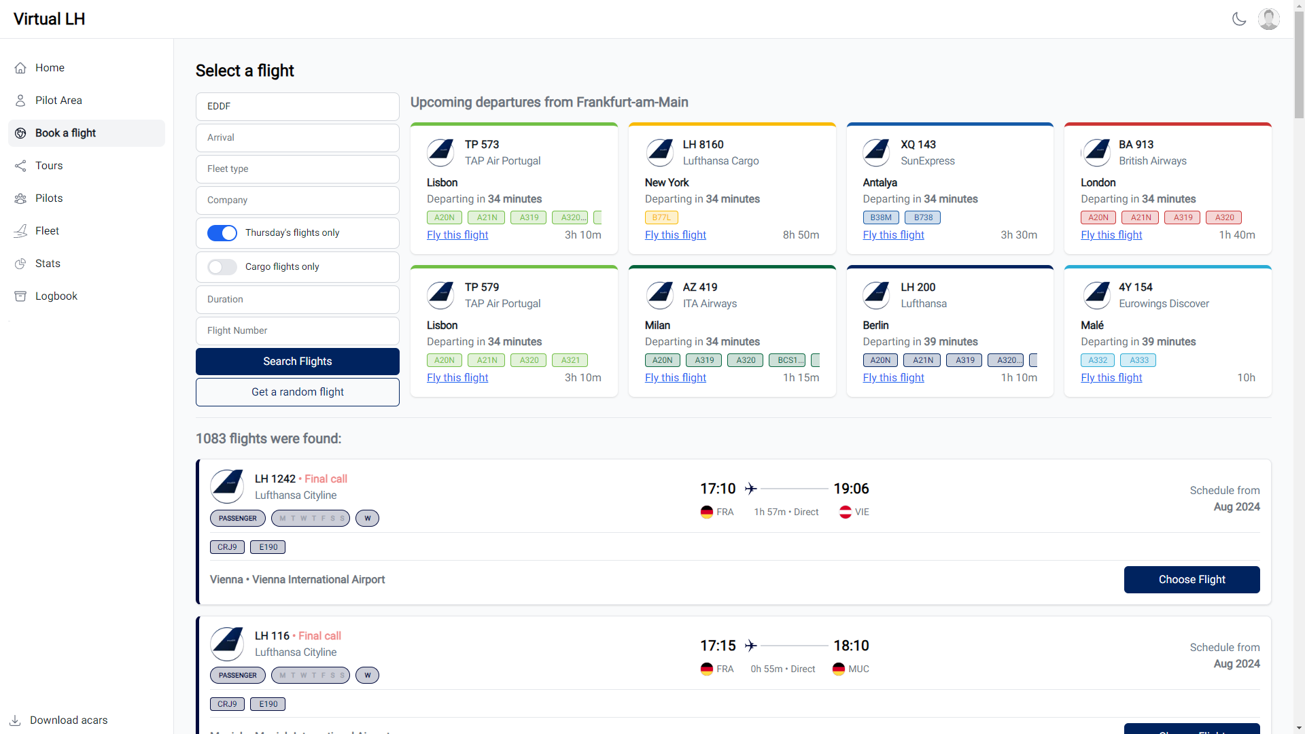Click CRJ9 tag on LH 1242
The height and width of the screenshot is (734, 1305).
tap(227, 547)
